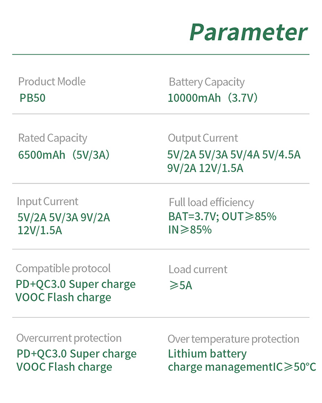322x403 pixels.
Task: Click the Over temperature protection label
Action: pos(233,339)
